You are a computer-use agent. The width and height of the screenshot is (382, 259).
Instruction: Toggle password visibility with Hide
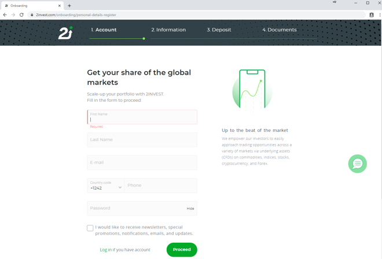190,209
